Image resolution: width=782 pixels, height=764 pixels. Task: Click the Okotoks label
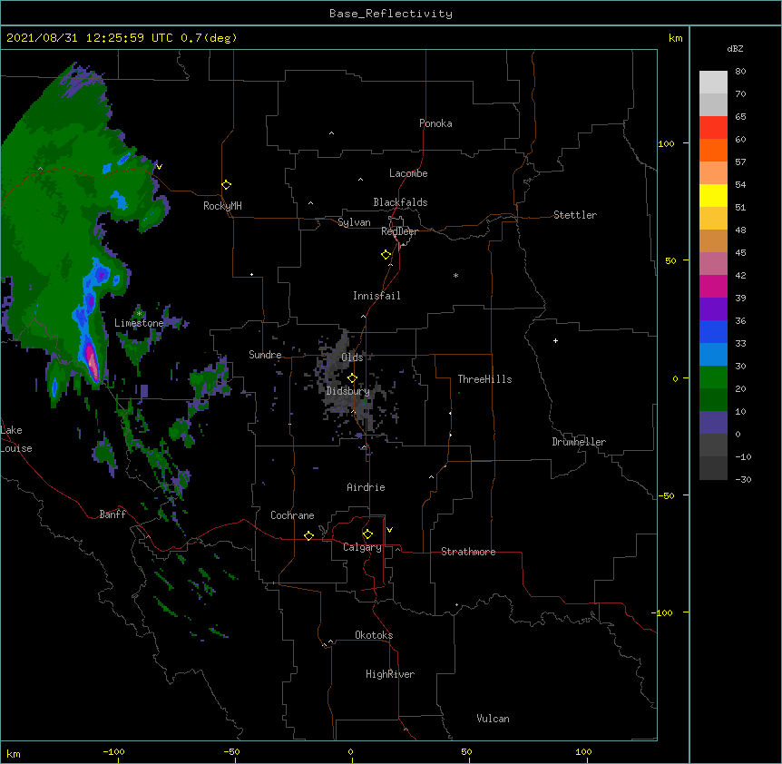[x=374, y=635]
